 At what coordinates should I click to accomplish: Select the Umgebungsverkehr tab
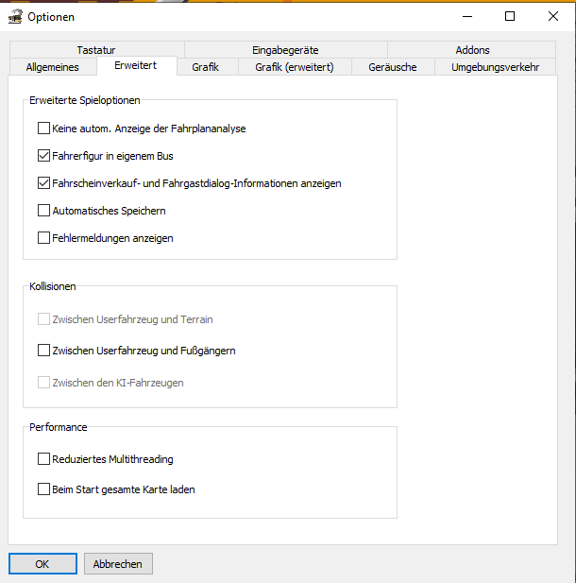[495, 67]
